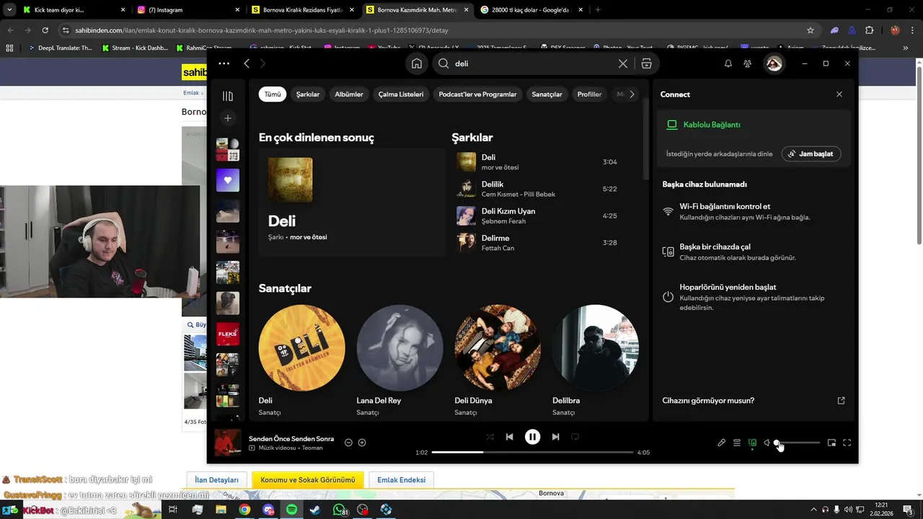Image resolution: width=923 pixels, height=519 pixels.
Task: Toggle the green Connect to a device icon
Action: click(752, 443)
